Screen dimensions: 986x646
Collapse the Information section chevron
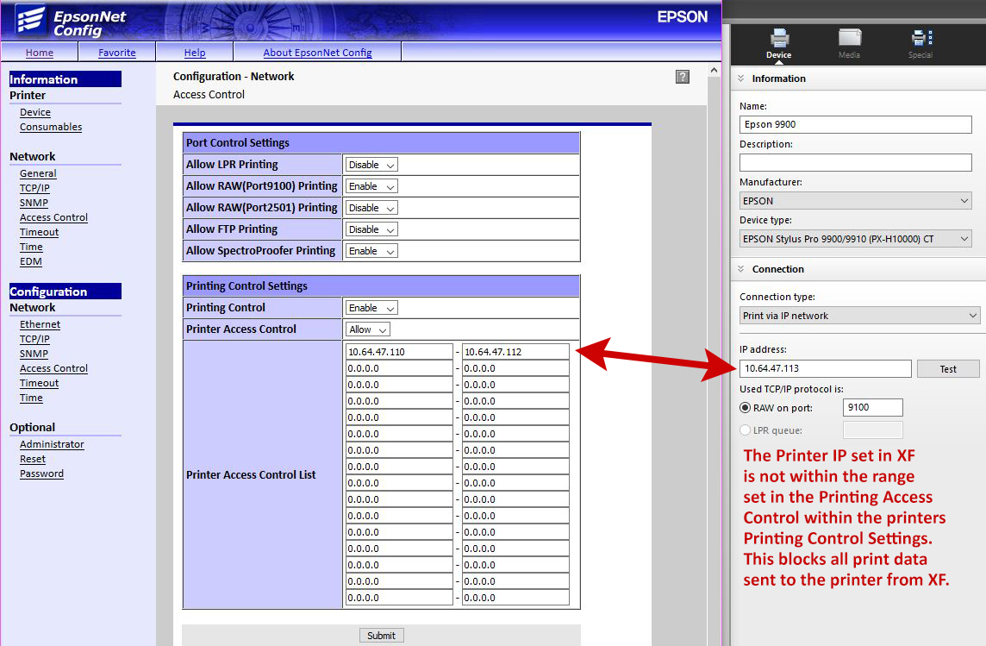[740, 78]
